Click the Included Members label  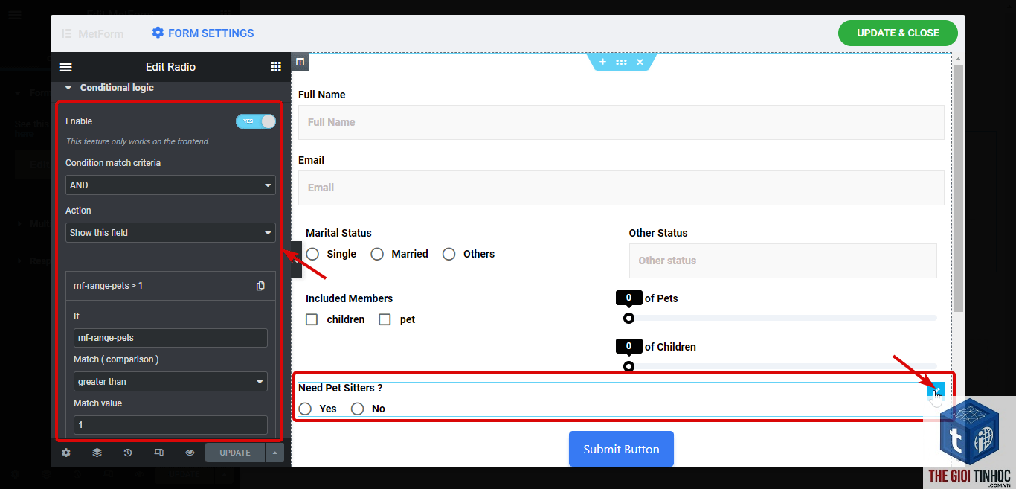coord(349,298)
